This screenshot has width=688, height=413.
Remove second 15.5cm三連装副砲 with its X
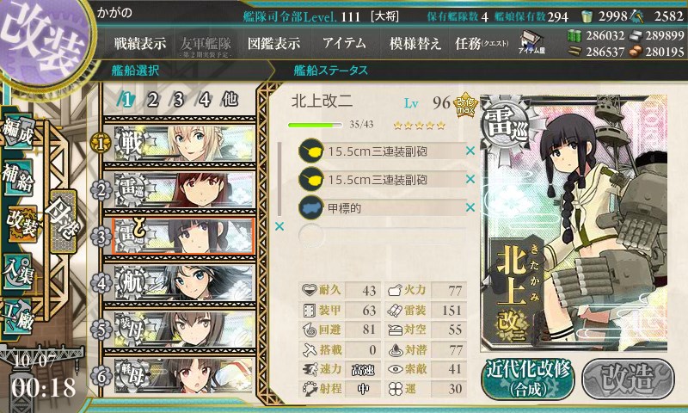point(470,179)
